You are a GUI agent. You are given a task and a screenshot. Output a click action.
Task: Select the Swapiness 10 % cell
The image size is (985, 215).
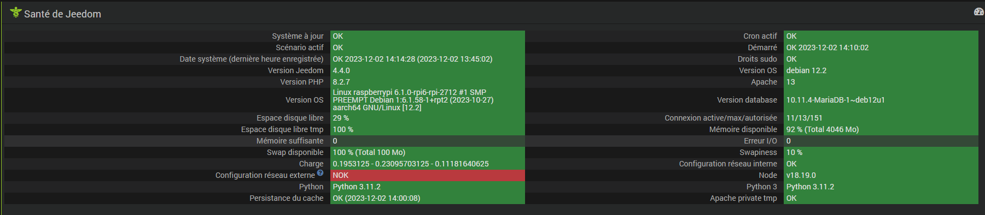(881, 152)
